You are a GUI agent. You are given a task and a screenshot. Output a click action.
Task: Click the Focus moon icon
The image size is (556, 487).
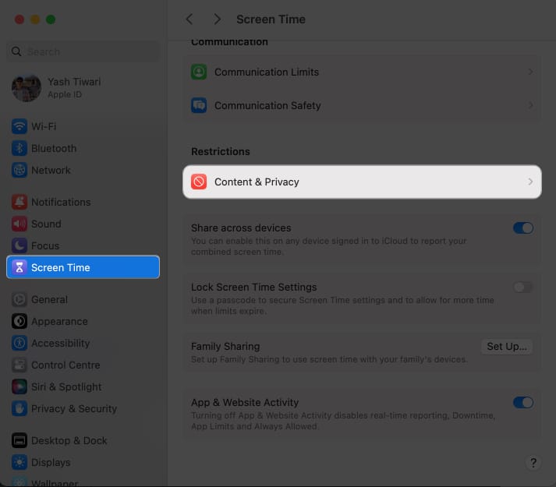19,245
